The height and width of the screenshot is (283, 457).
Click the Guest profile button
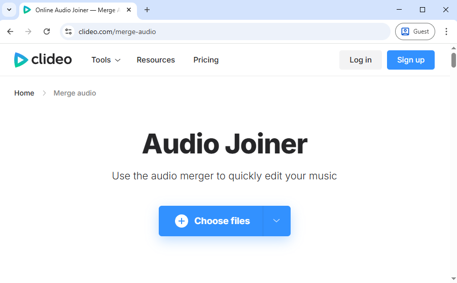[415, 32]
